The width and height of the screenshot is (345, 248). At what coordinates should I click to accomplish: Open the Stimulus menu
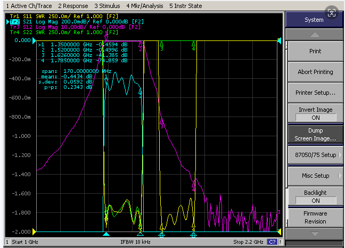[x=107, y=6]
